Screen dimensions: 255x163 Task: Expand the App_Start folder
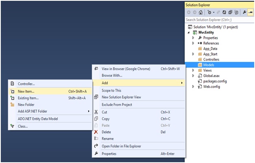click(194, 54)
